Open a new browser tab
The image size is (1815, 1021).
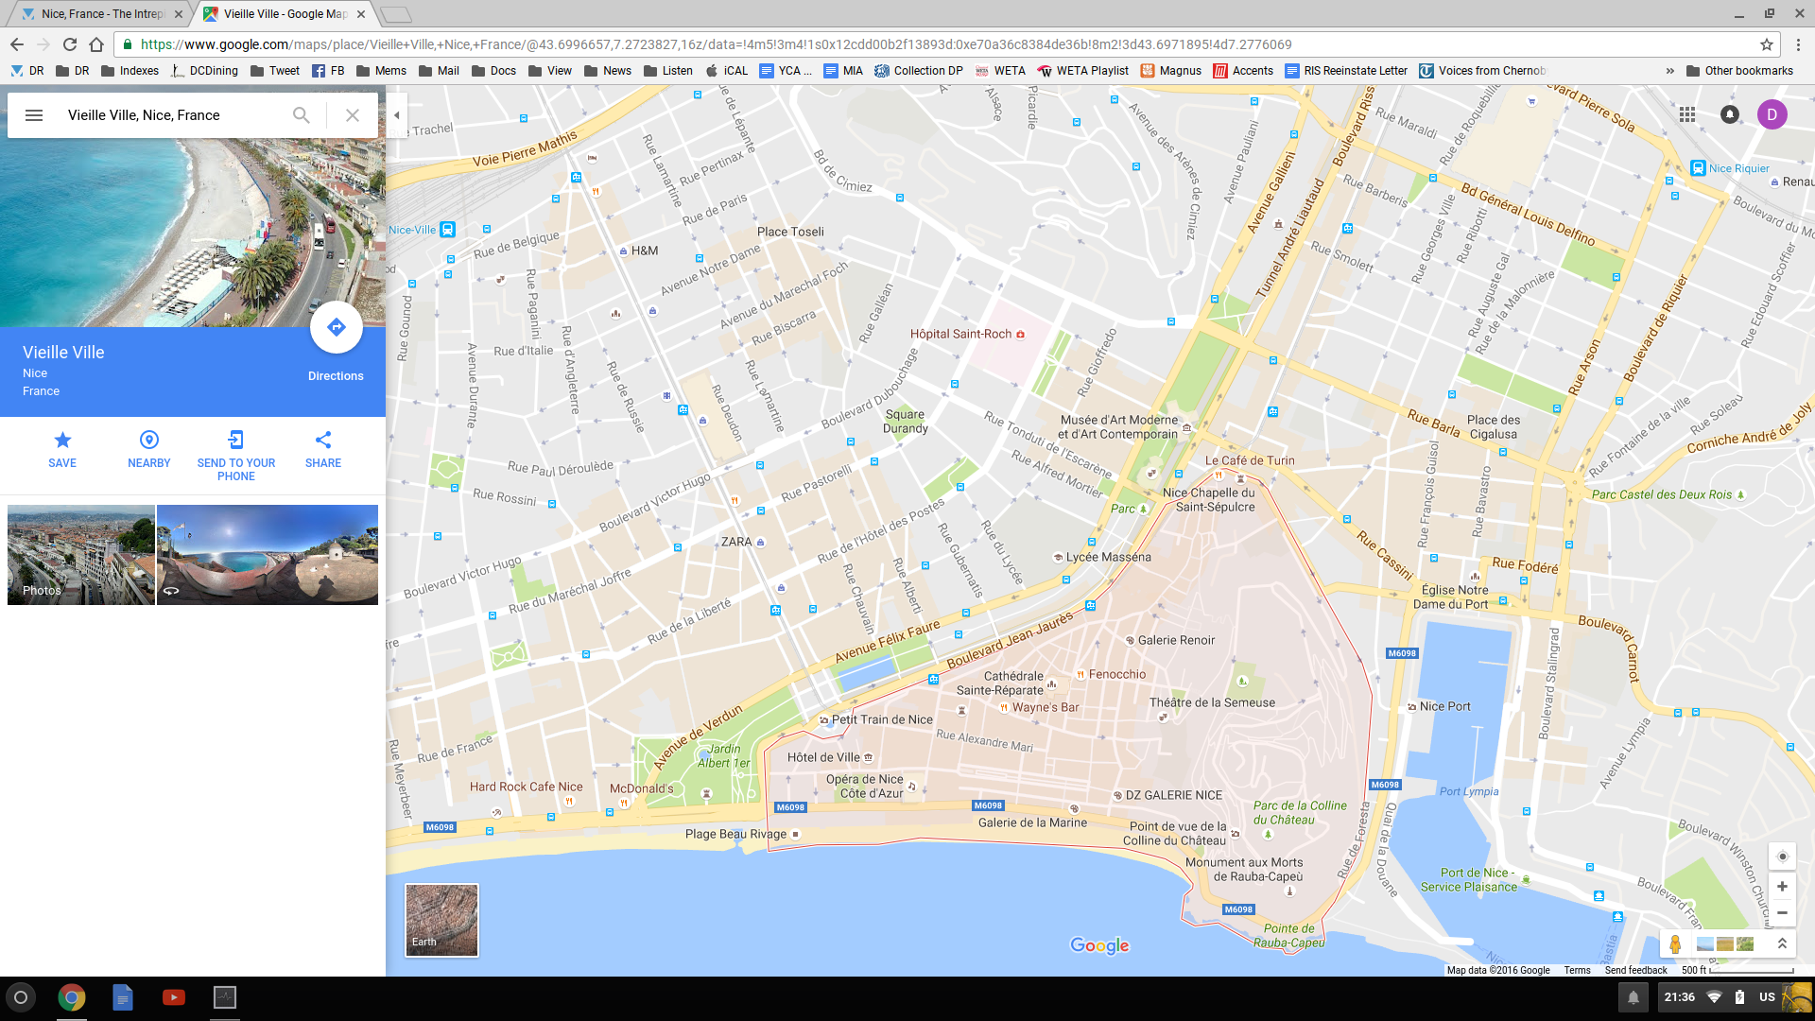396,14
